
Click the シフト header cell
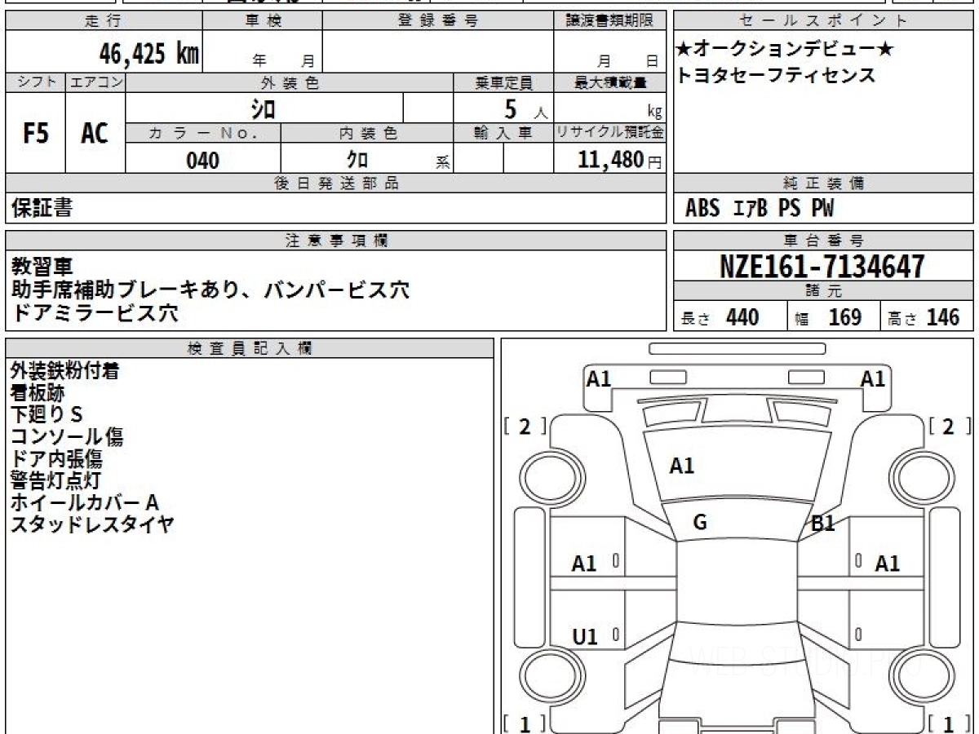click(36, 82)
